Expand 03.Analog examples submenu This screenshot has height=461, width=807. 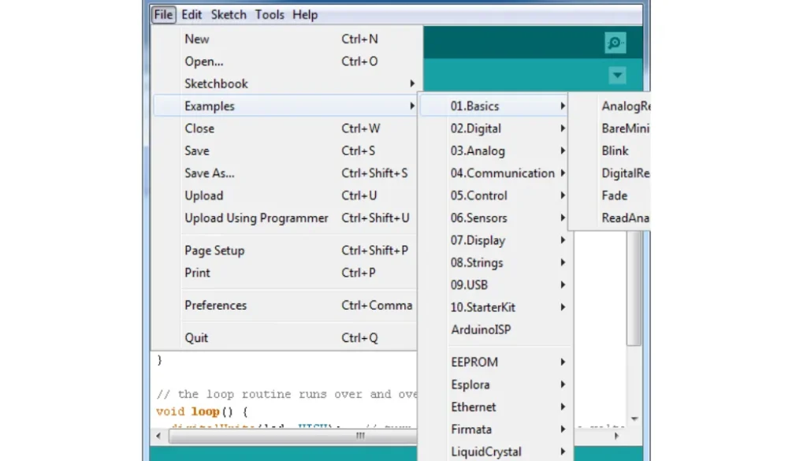pos(494,151)
